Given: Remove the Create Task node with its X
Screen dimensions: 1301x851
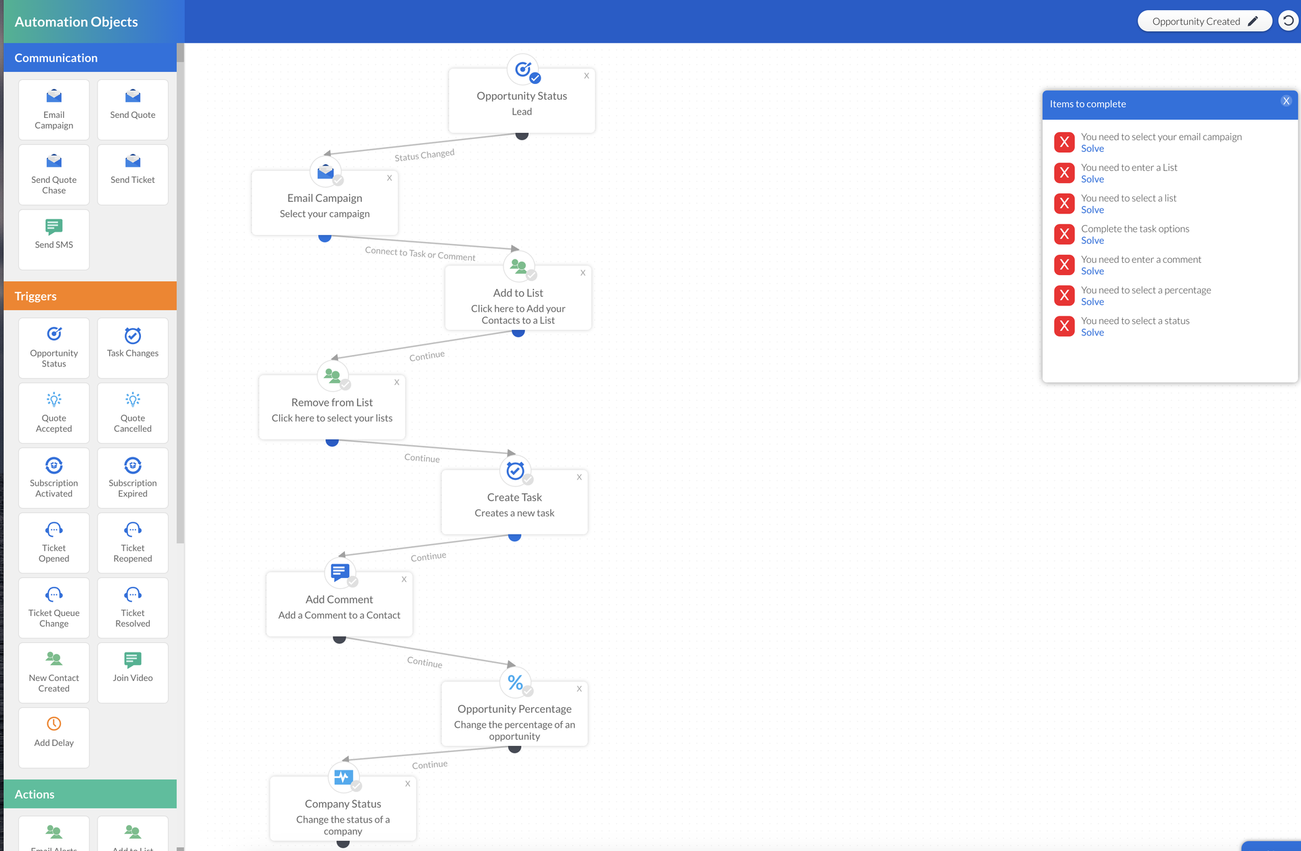Looking at the screenshot, I should tap(579, 477).
